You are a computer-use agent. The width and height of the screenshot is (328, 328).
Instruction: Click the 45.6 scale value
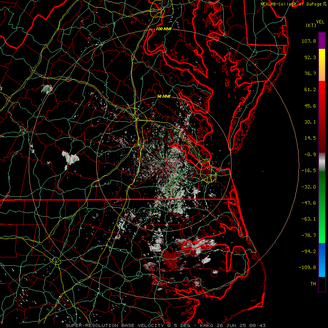click(310, 106)
